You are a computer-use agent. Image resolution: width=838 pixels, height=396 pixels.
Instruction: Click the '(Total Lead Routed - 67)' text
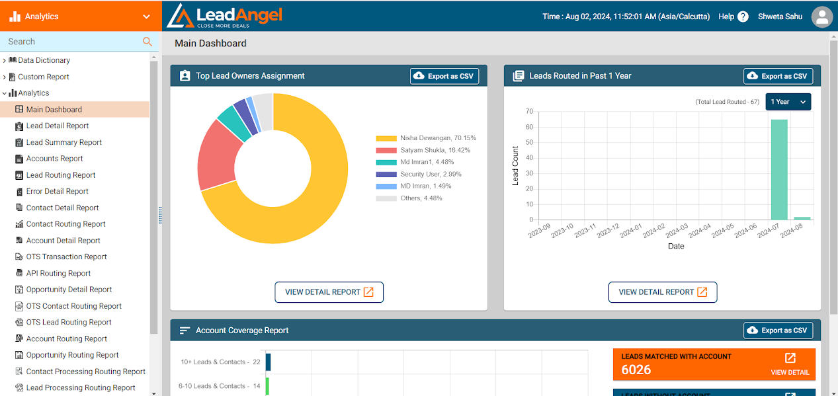tap(727, 102)
